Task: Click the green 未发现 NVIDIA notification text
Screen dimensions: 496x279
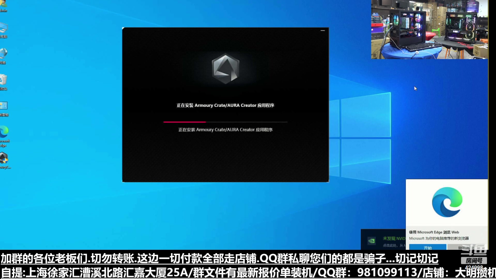Action: click(x=394, y=238)
